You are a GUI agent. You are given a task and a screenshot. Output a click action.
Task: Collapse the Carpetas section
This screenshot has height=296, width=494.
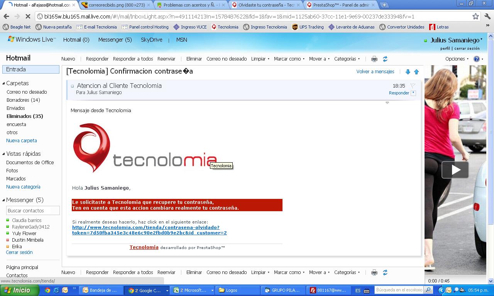click(3, 83)
